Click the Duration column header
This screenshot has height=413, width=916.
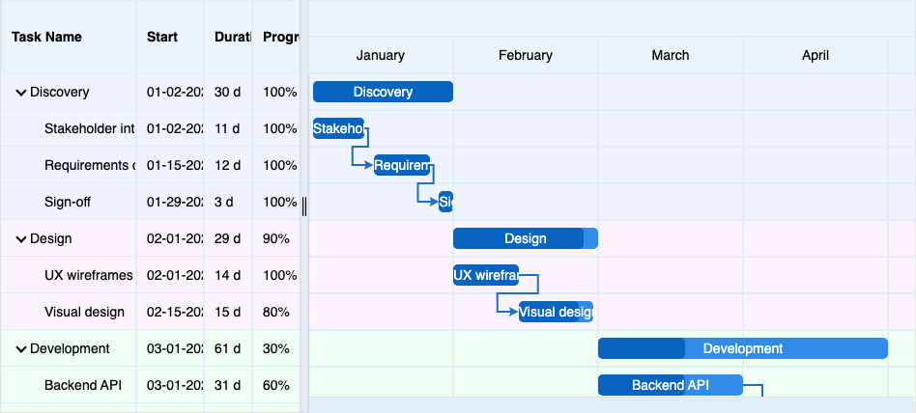click(228, 37)
